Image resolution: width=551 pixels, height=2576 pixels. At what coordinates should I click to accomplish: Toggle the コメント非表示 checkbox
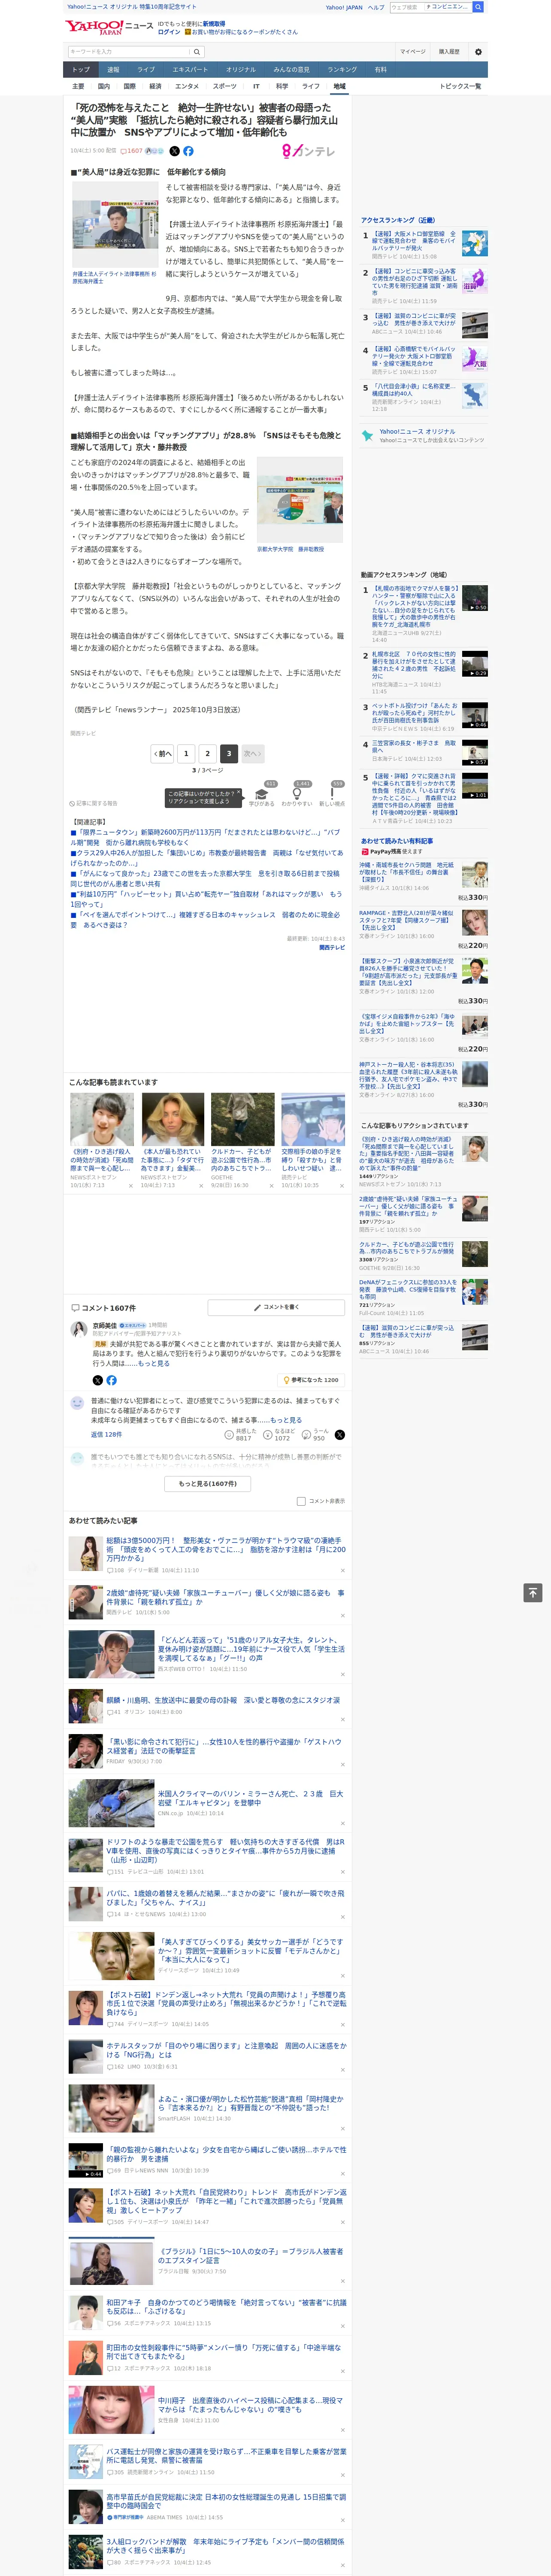[301, 1500]
